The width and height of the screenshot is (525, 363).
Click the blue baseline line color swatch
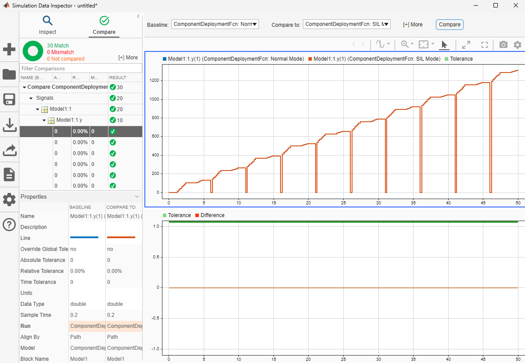pyautogui.click(x=84, y=238)
